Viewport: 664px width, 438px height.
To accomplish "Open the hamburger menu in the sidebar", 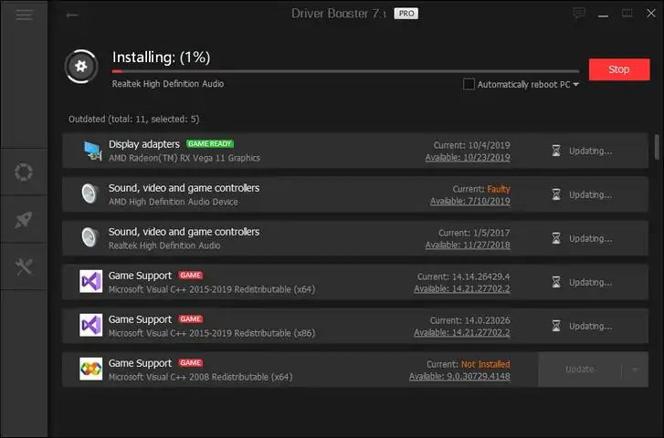I will [x=24, y=15].
